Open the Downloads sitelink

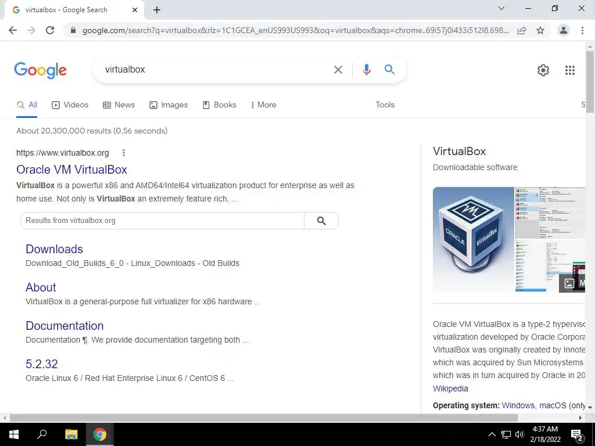[x=54, y=249]
